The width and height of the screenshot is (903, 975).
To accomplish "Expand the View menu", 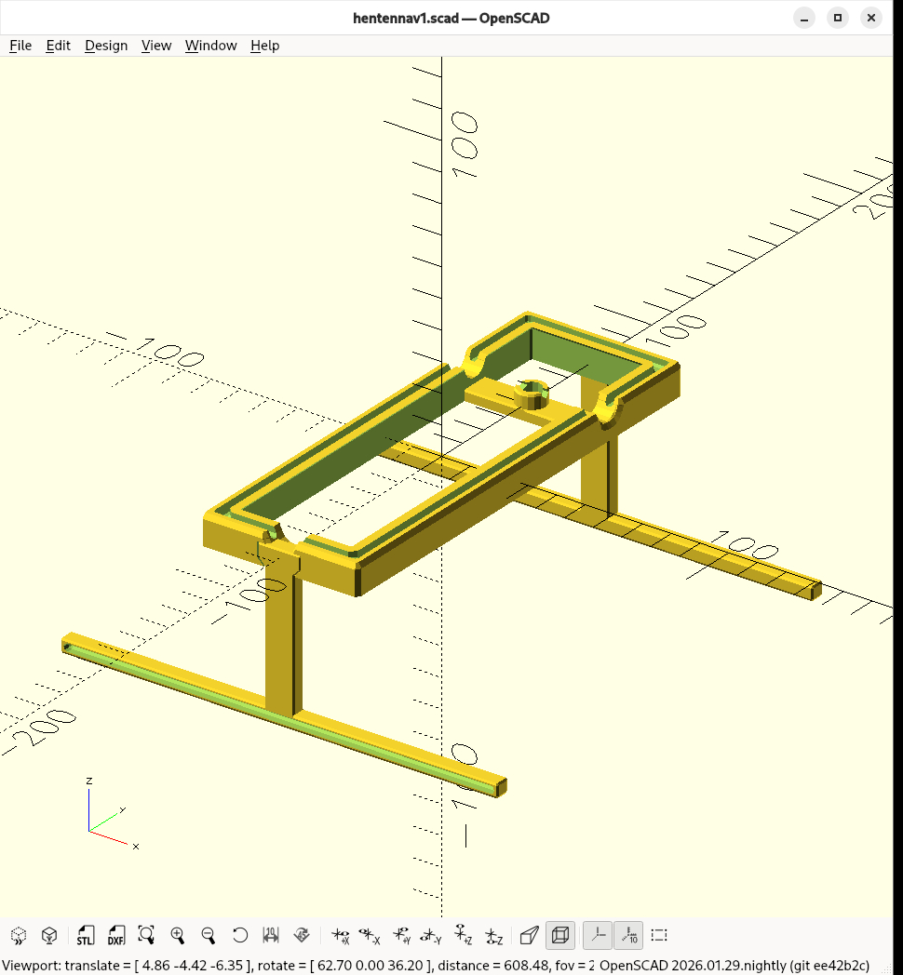I will [x=156, y=46].
